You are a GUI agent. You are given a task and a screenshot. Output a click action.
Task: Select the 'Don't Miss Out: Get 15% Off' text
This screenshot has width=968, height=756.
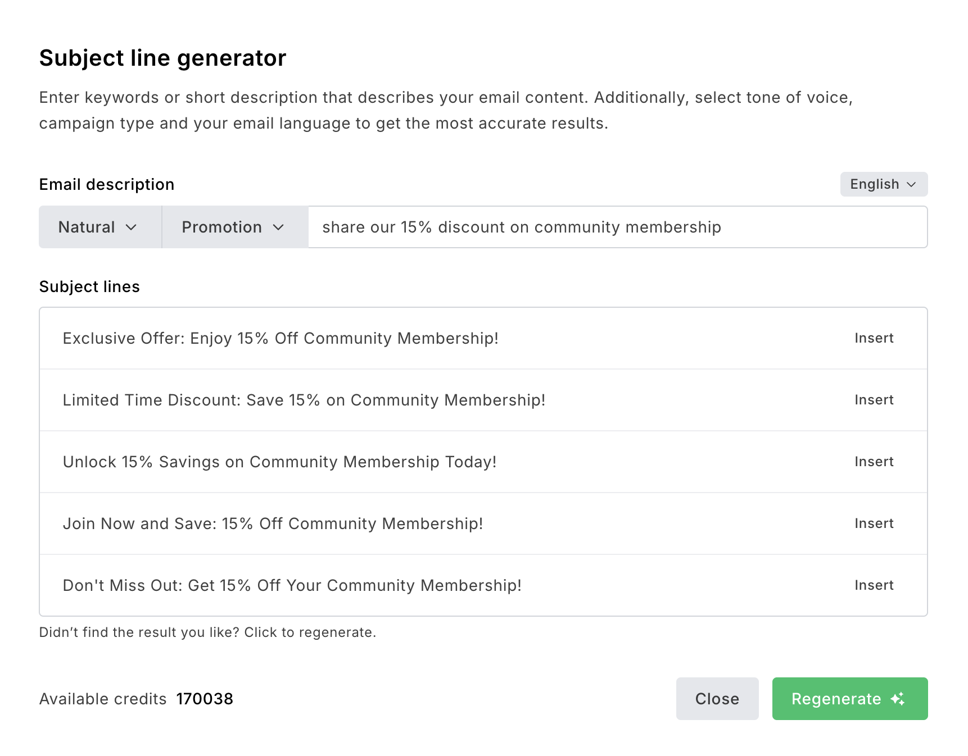[172, 585]
